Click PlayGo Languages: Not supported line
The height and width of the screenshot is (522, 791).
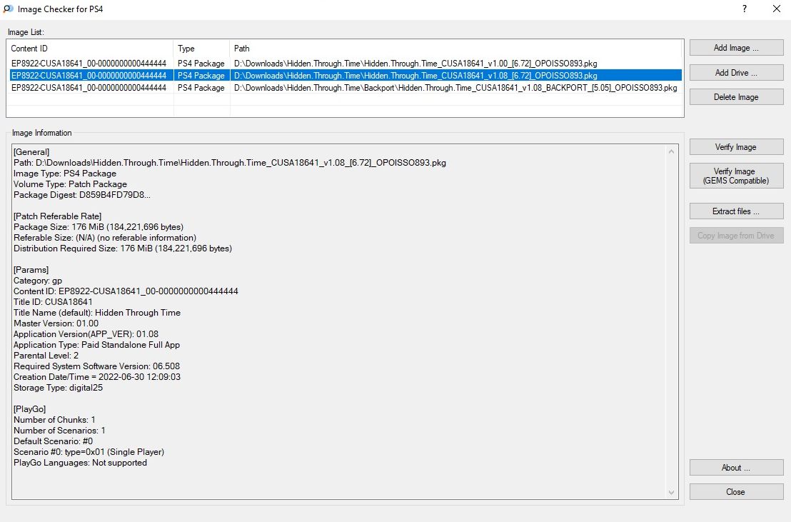pyautogui.click(x=80, y=463)
